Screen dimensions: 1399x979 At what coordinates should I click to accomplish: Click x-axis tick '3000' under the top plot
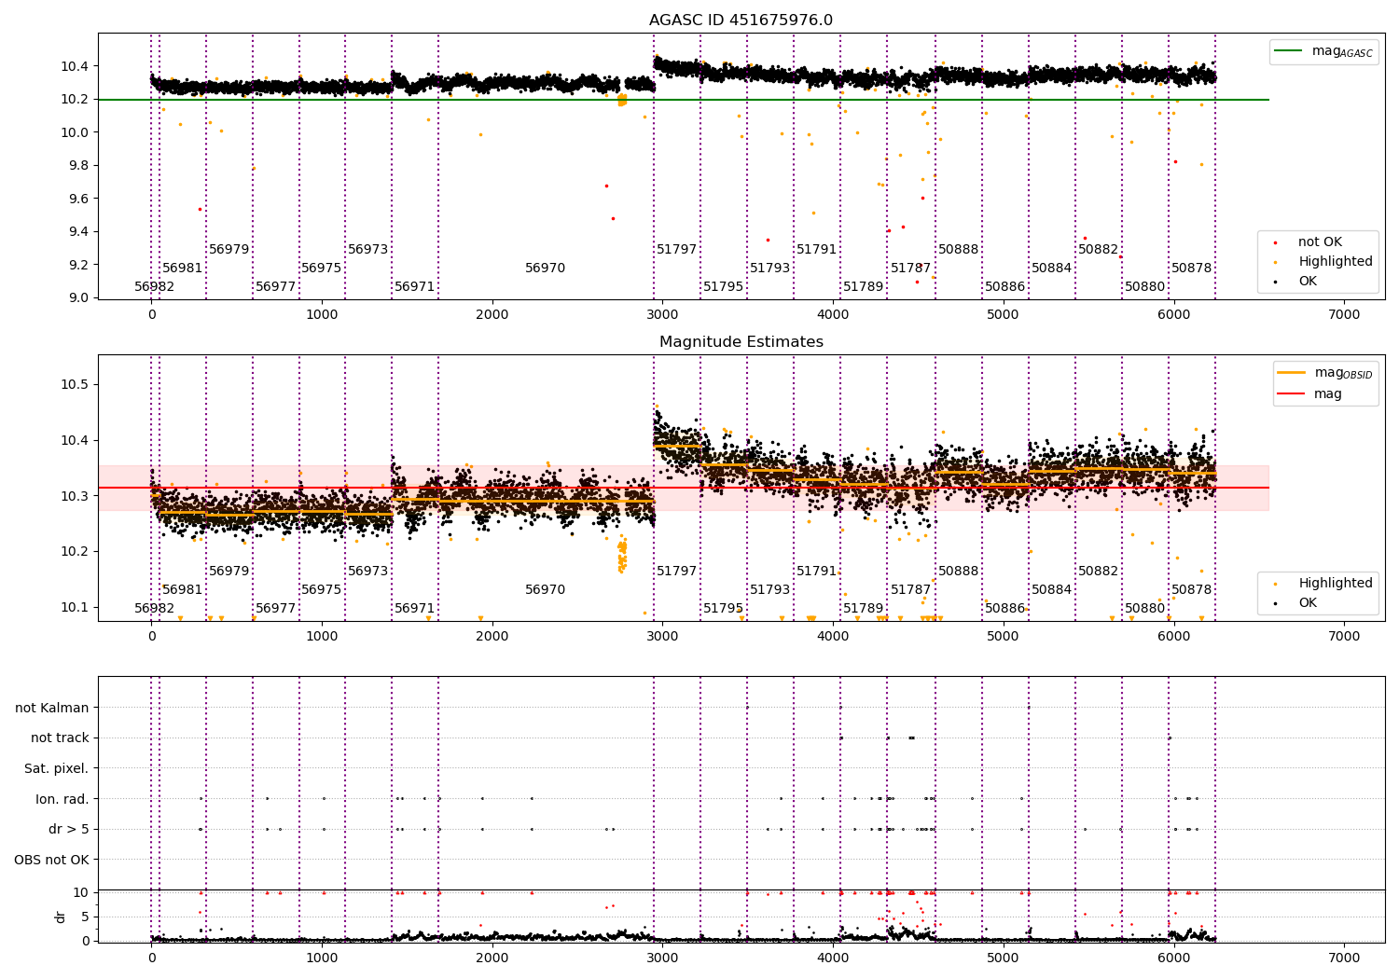(662, 315)
